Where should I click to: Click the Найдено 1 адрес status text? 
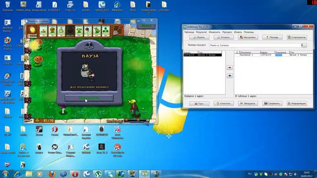pos(194,96)
